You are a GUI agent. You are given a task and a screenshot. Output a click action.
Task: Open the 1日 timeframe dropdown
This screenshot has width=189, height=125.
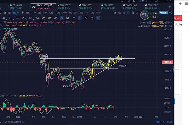click(16, 13)
